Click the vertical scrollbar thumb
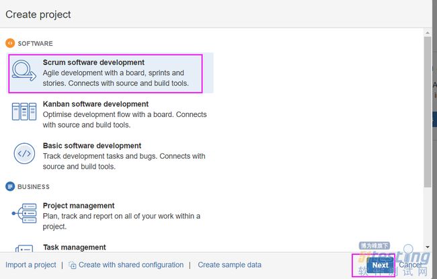The width and height of the screenshot is (437, 279). pos(428,112)
